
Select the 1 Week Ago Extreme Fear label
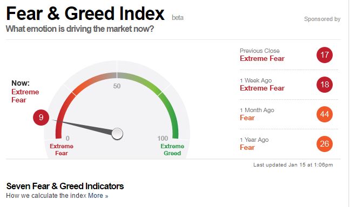(x=262, y=88)
